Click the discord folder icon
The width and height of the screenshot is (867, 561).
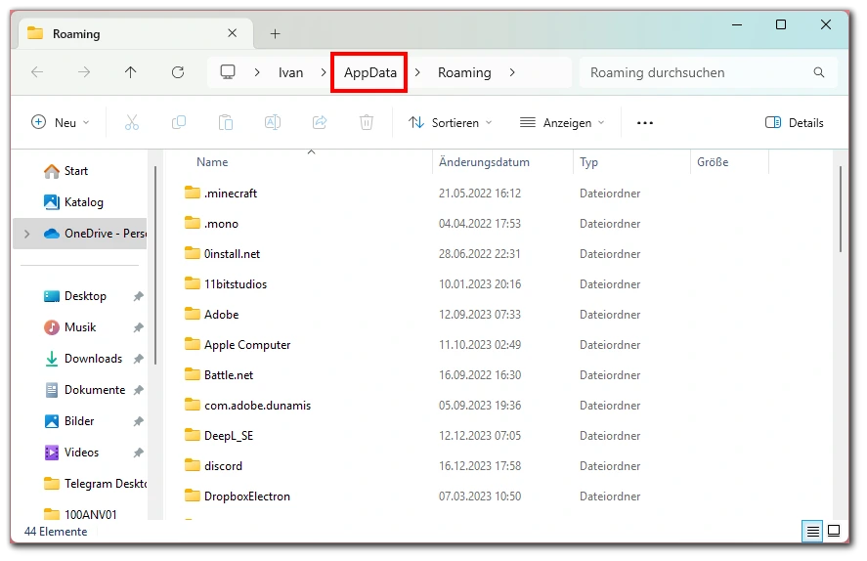pyautogui.click(x=193, y=465)
